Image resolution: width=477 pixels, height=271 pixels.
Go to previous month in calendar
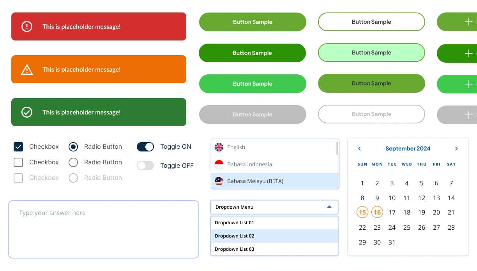tap(359, 148)
